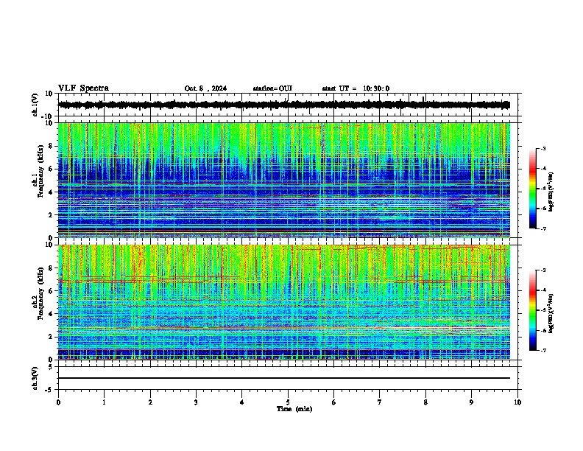
Task: Click the "6" kHz tick on ch.1 spectrogram
Action: click(x=51, y=169)
